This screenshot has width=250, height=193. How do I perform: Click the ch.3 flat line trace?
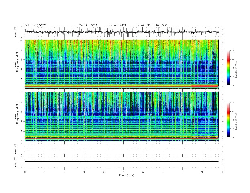(x=122, y=149)
